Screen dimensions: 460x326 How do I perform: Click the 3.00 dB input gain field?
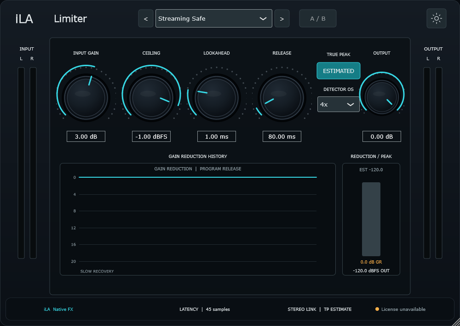(86, 136)
